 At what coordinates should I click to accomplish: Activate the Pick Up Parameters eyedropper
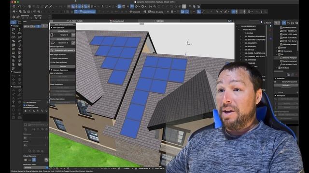coord(46,6)
